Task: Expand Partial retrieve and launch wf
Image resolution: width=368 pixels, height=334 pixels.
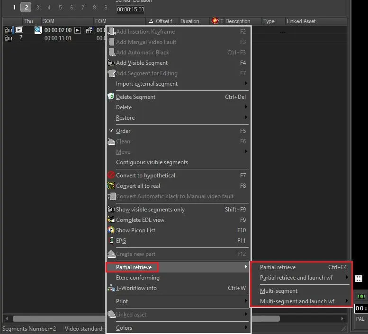Action: point(296,278)
